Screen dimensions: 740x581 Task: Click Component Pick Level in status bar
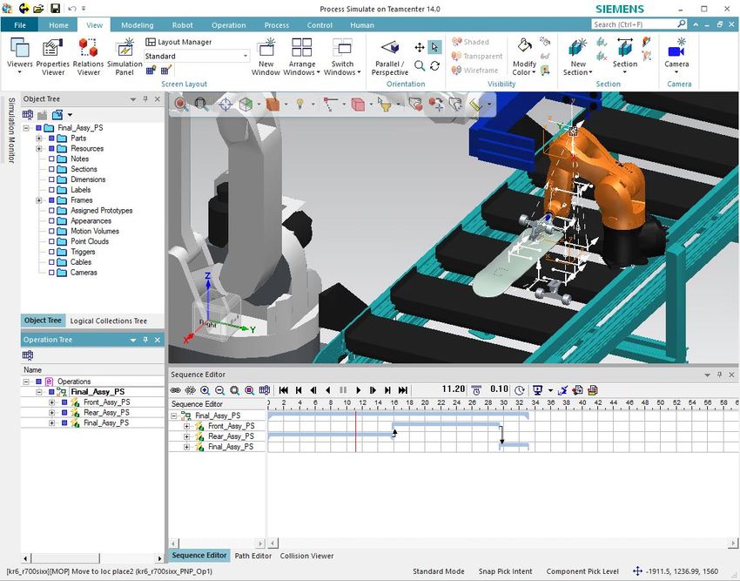coord(582,571)
